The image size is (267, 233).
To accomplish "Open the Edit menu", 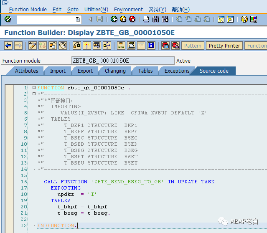I will click(x=57, y=9).
